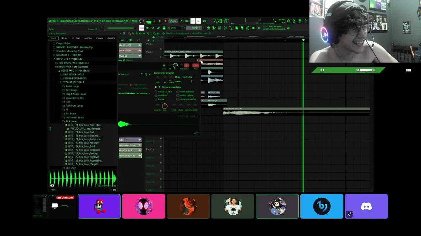Open the HERRAMIENTAS menu

(x=122, y=21)
